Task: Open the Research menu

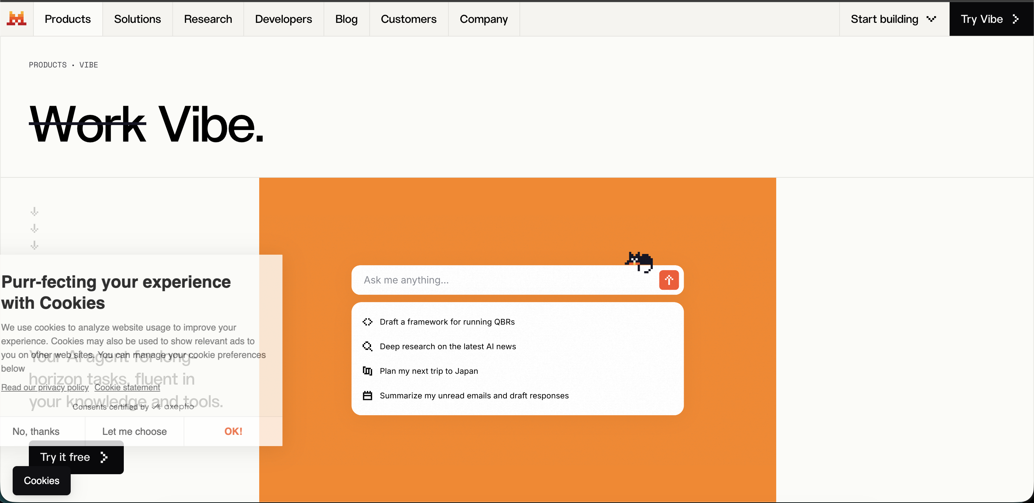Action: [208, 19]
